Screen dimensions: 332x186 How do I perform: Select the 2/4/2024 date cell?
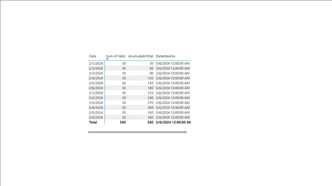(95, 78)
